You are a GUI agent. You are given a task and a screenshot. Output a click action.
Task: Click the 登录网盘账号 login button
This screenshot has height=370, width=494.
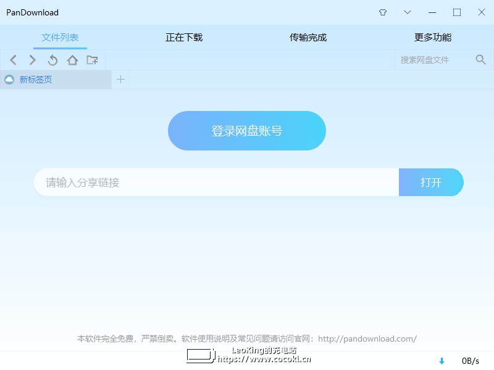(247, 131)
